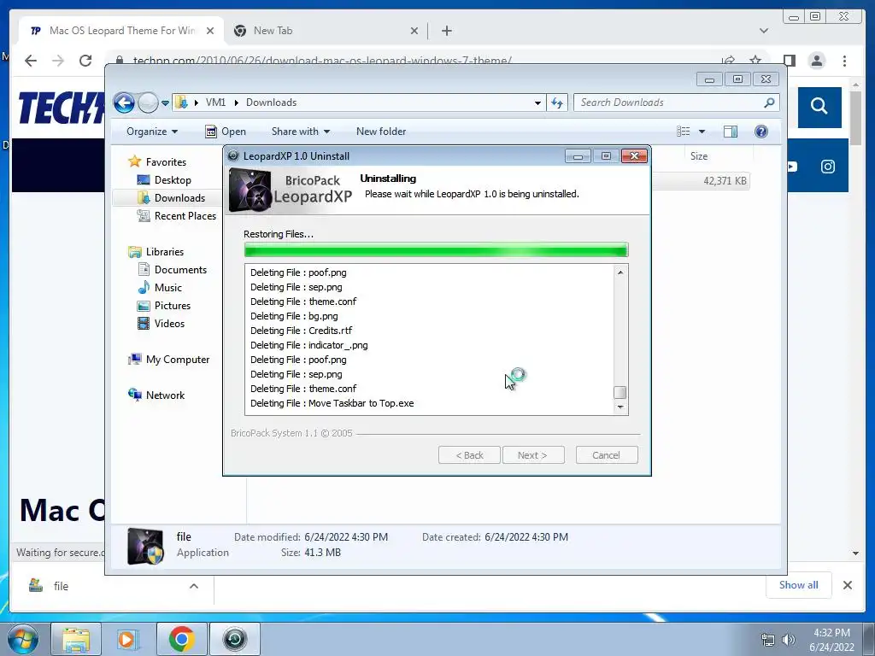Expand download options chevron for file
This screenshot has height=656, width=875.
pyautogui.click(x=194, y=586)
